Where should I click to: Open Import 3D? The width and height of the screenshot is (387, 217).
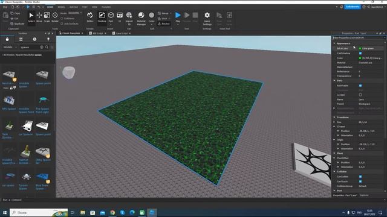(129, 19)
